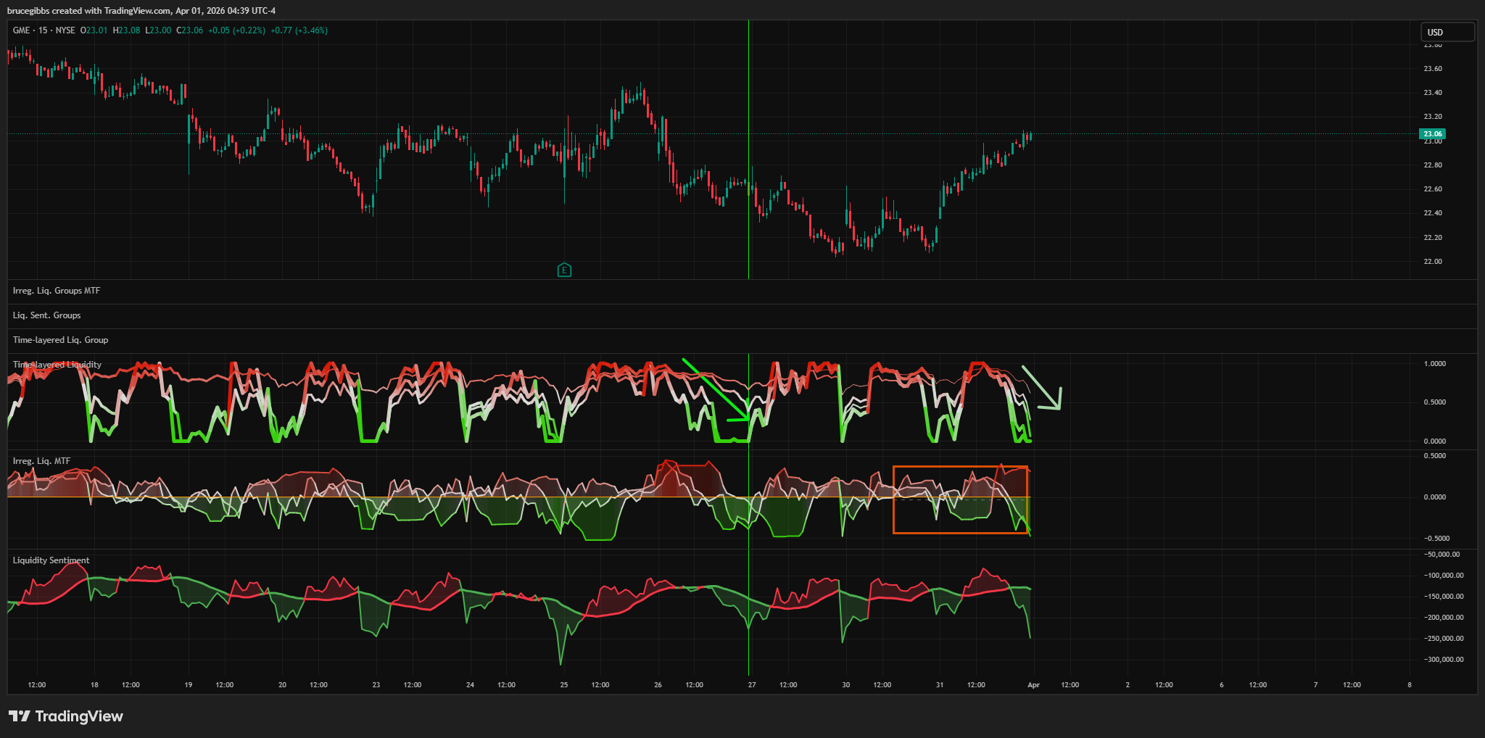The image size is (1485, 738).
Task: Click the '15' interval in the chart legend
Action: pyautogui.click(x=43, y=30)
